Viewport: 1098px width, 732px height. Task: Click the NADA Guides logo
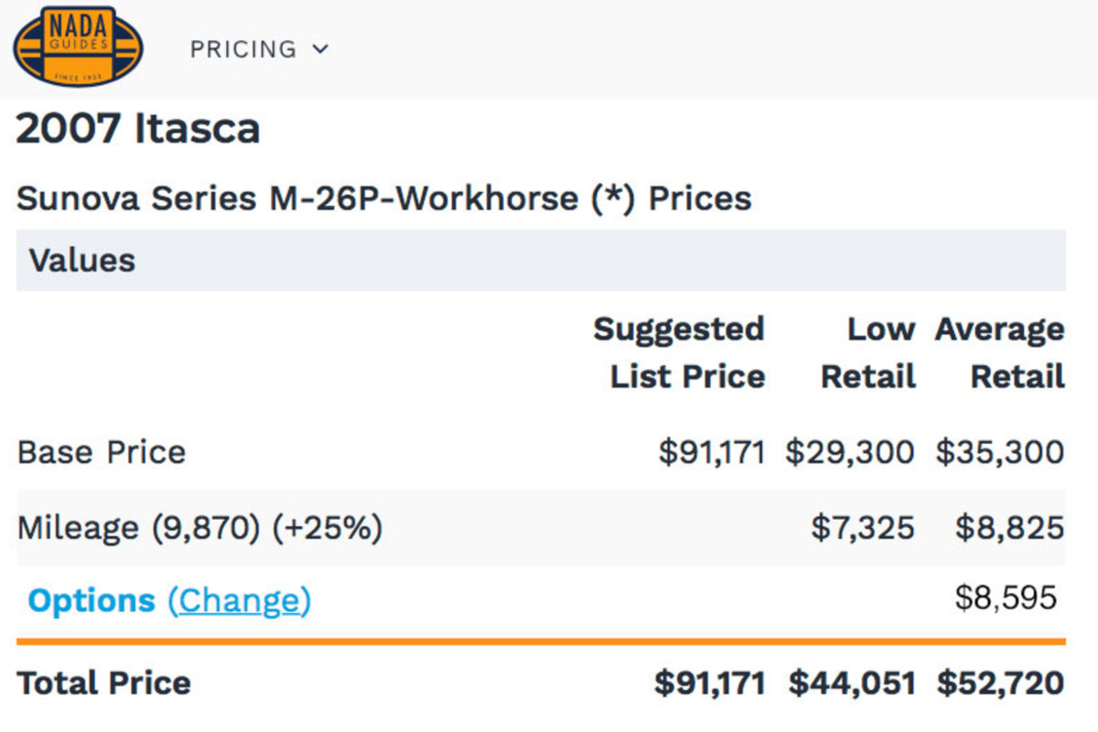pyautogui.click(x=79, y=46)
